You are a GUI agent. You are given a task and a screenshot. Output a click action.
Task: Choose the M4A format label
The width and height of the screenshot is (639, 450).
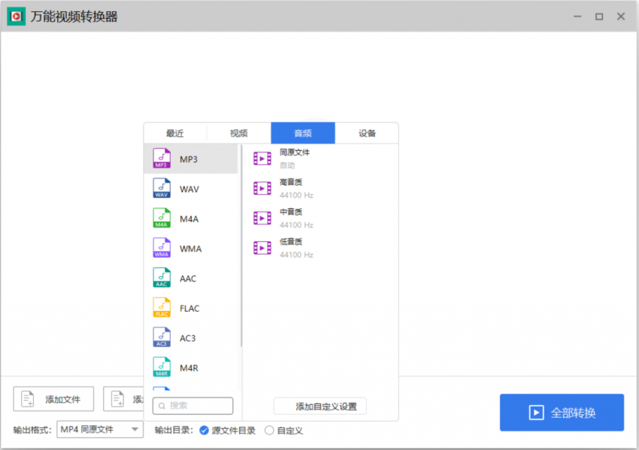pos(189,219)
